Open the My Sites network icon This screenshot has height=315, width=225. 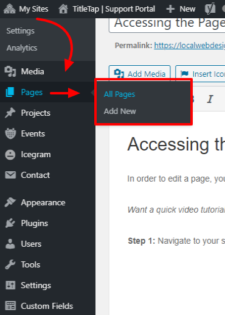tap(10, 9)
